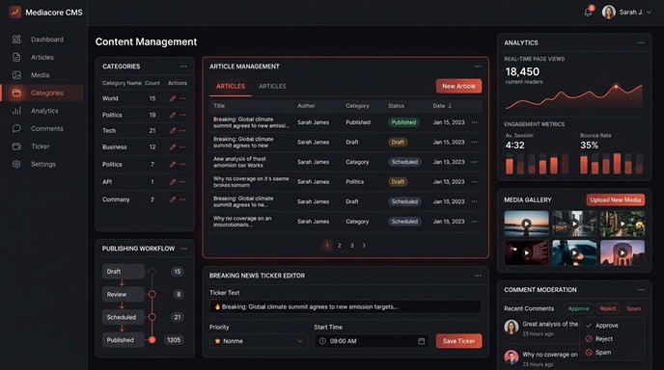The width and height of the screenshot is (664, 370).
Task: Choose Reject in comment context menu
Action: click(x=612, y=339)
